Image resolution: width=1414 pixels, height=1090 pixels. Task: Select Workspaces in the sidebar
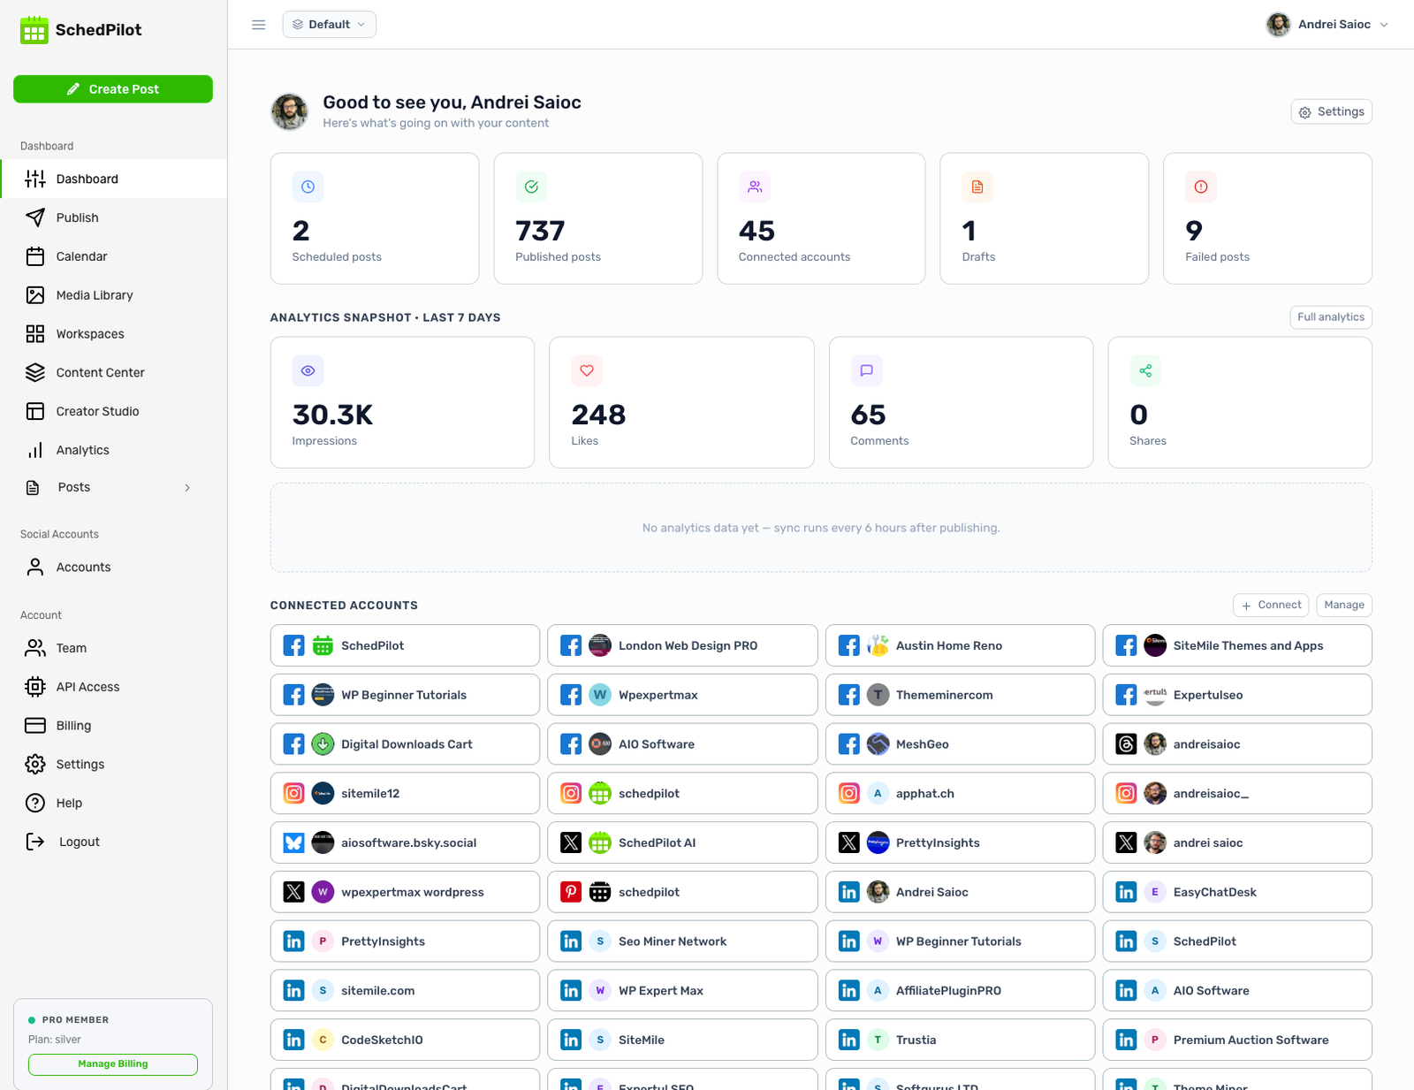point(113,333)
